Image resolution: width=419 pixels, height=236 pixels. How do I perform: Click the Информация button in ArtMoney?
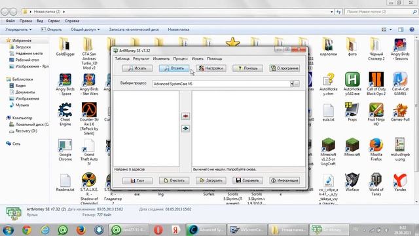[x=284, y=180]
